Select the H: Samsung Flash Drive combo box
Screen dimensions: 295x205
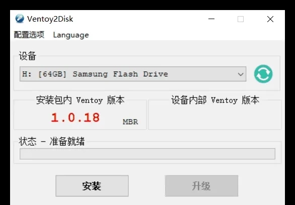[133, 74]
